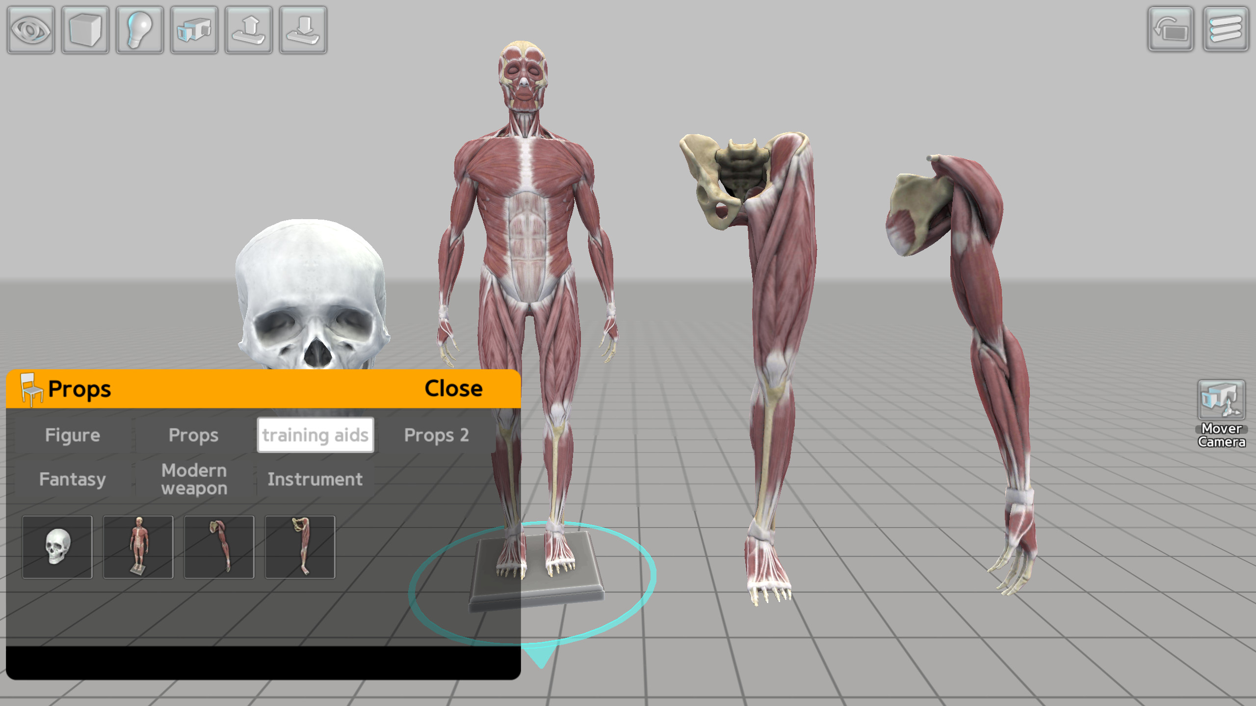Add the skull training aid thumbnail
Screen dimensions: 1256x706
(57, 548)
